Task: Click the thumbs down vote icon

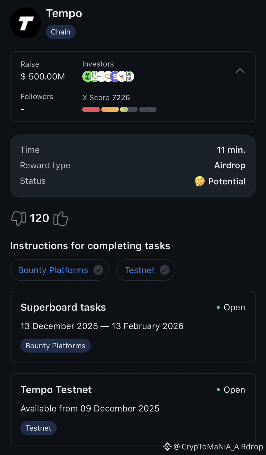Action: pos(19,218)
